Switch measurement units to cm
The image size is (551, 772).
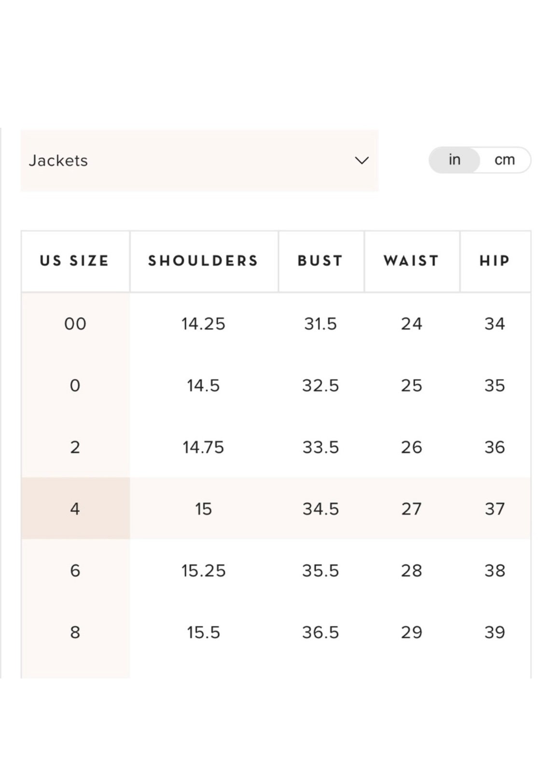505,160
